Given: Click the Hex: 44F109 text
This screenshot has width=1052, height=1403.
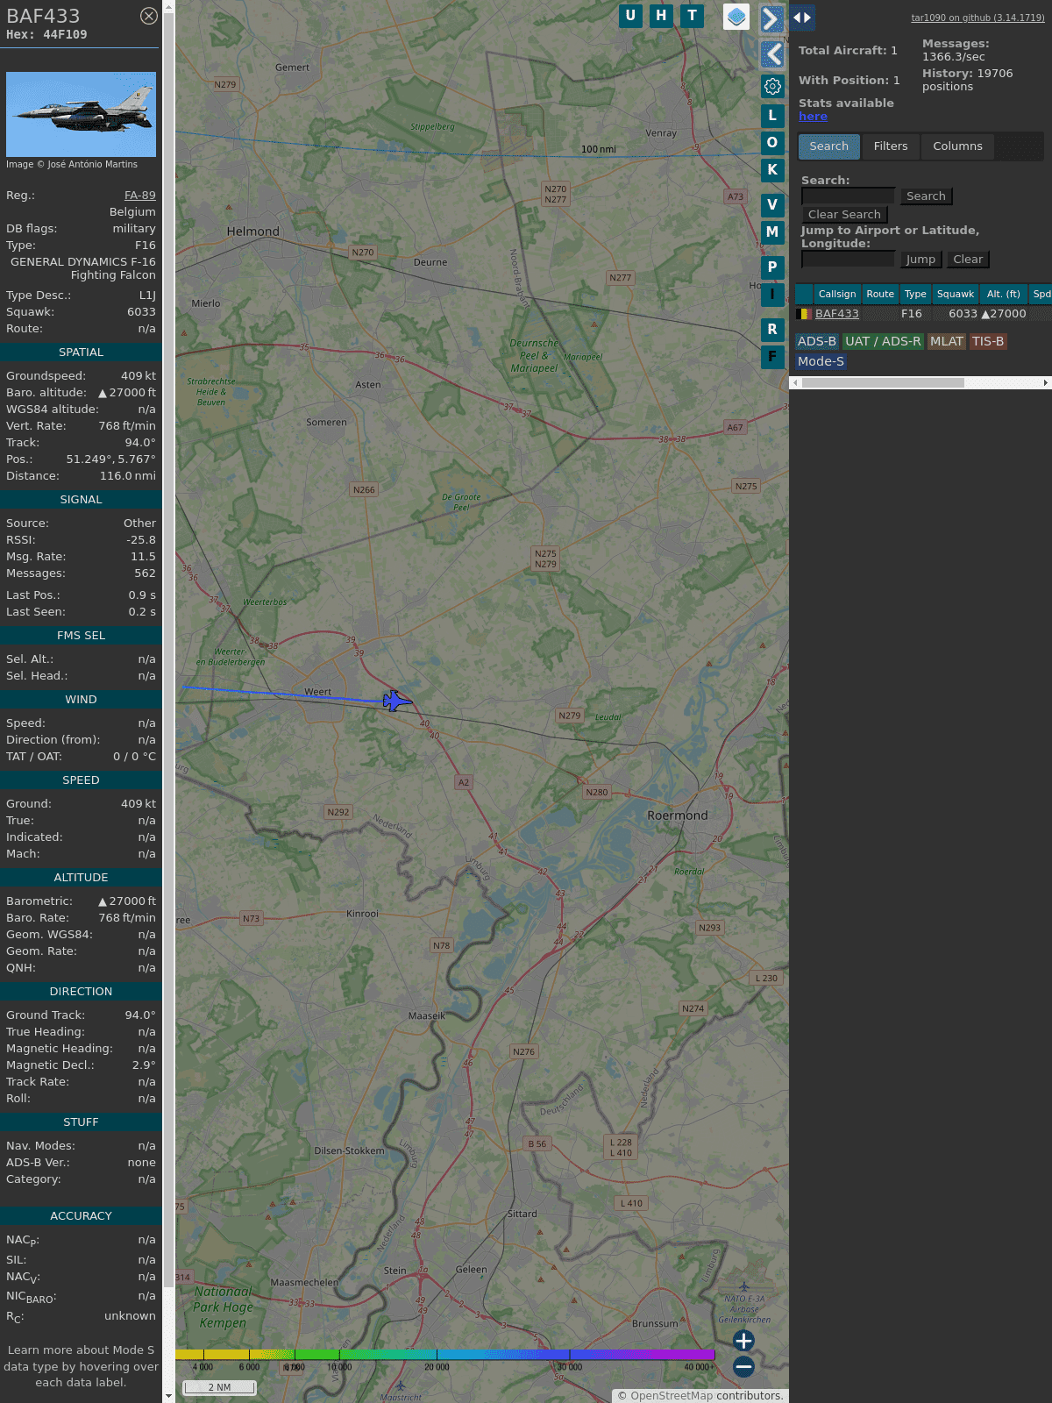Looking at the screenshot, I should coord(46,35).
